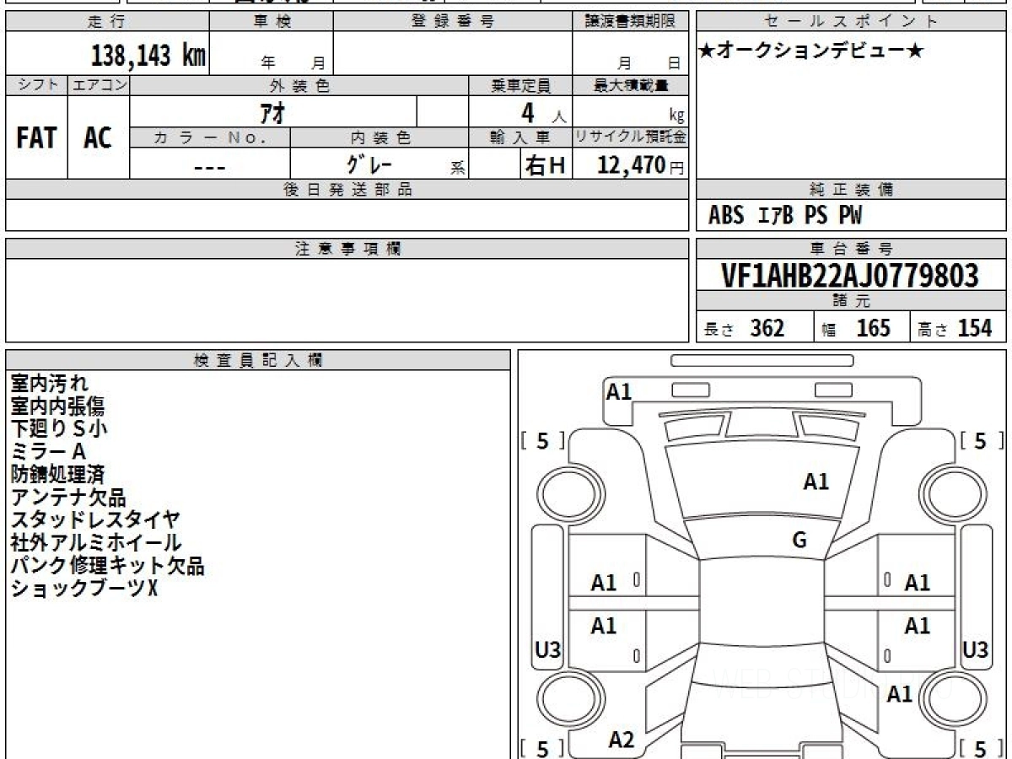The height and width of the screenshot is (759, 1012).
Task: Select the A2 damage mark on the diagram
Action: click(x=622, y=740)
